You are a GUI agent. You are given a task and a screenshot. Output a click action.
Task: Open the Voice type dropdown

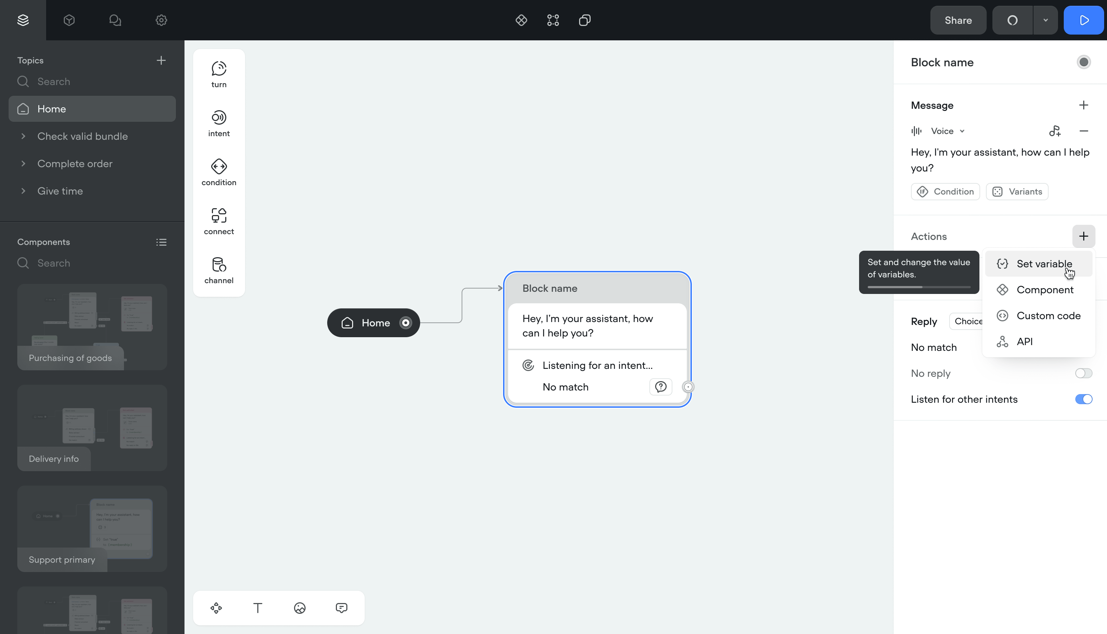click(948, 131)
